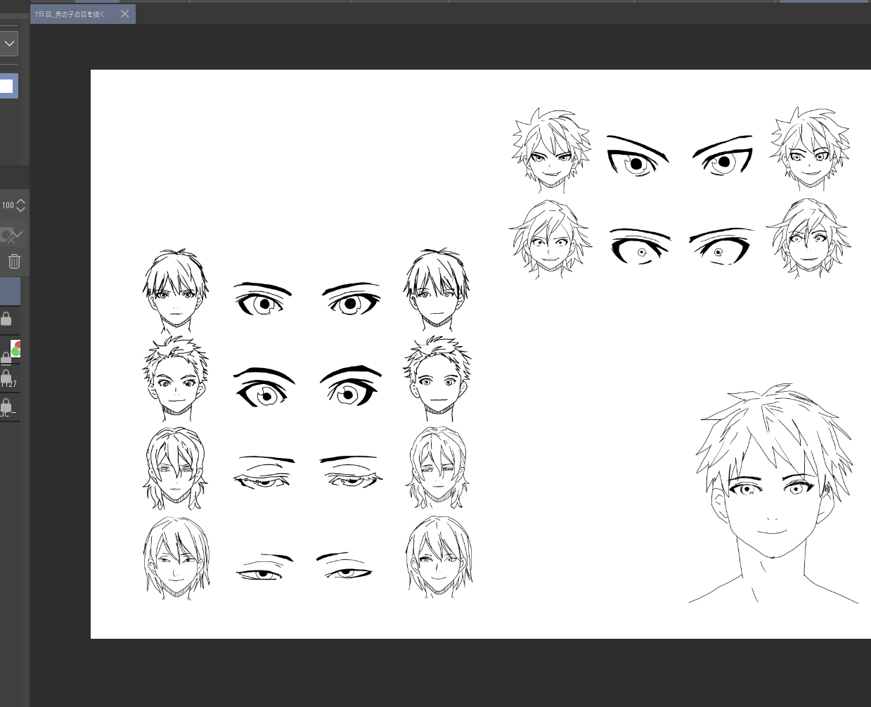
Task: Switch to the 7日目_男の子の目を描く document tab
Action: click(70, 14)
